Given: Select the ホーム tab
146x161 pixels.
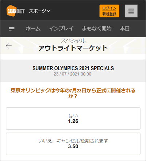Looking at the screenshot, I should (x=33, y=29).
